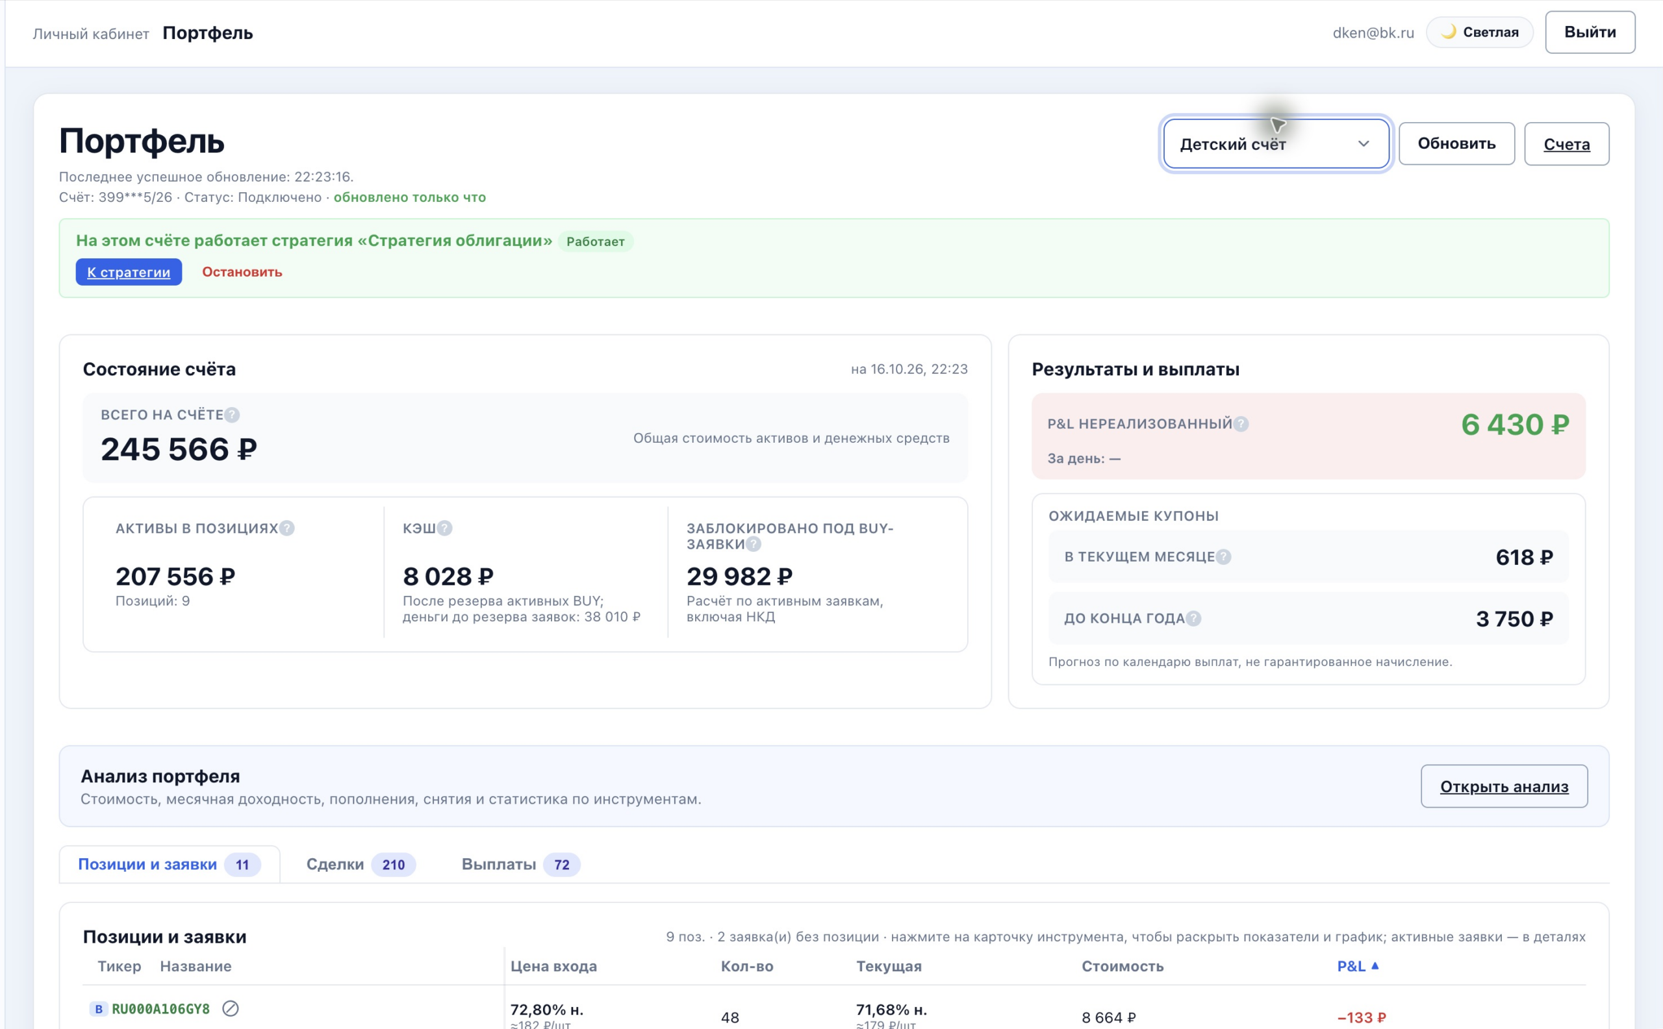Open the «Выплаты» tab
The height and width of the screenshot is (1029, 1663).
pos(520,864)
